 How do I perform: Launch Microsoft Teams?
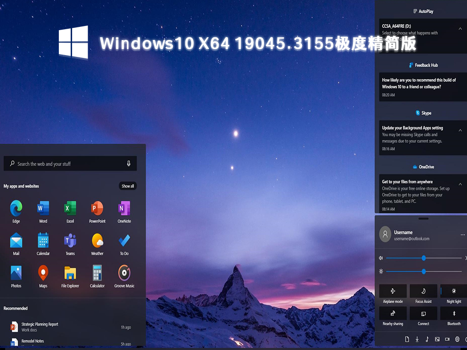(x=70, y=244)
